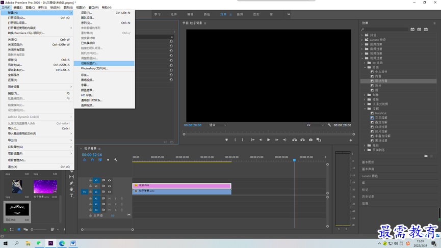Viewport: 441px width, 248px height.
Task: Open playback resolution 1/2 dropdown
Action: click(315, 125)
